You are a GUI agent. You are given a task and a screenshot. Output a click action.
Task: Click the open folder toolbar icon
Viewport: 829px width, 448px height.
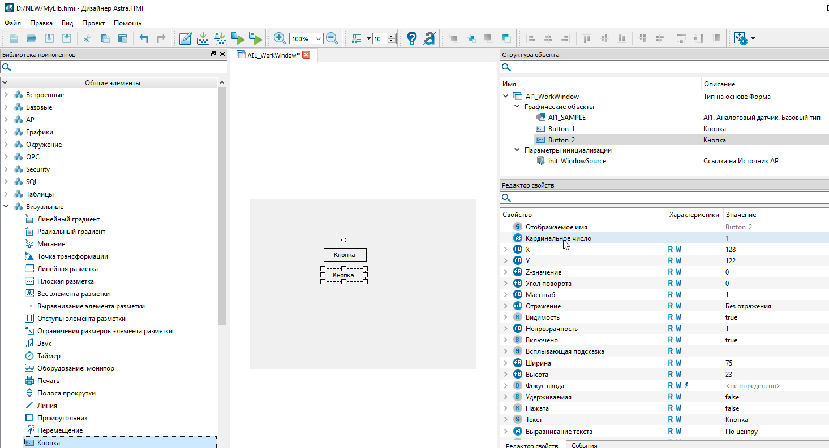(x=32, y=38)
